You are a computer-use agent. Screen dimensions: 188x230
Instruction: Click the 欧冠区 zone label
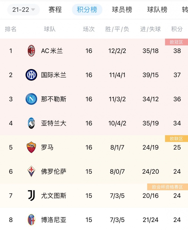tap(176, 42)
